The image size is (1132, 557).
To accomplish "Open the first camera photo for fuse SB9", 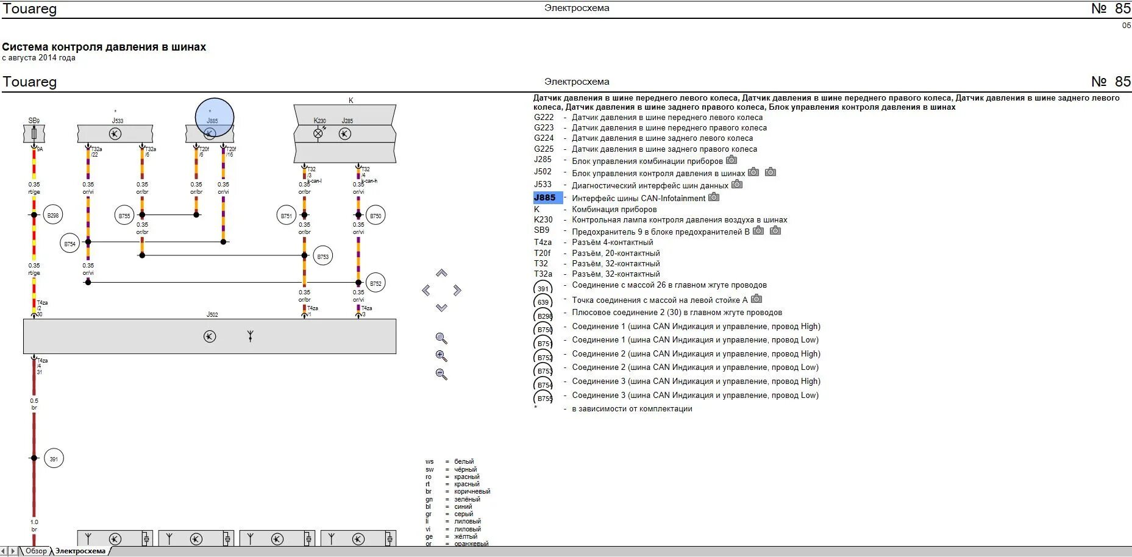I will [x=758, y=230].
